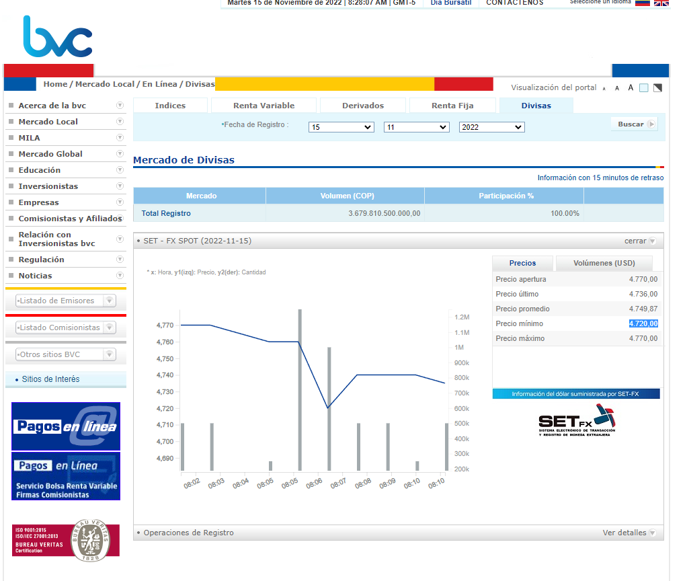This screenshot has width=687, height=581.
Task: Expand Inversionistas menu arrow
Action: point(120,186)
